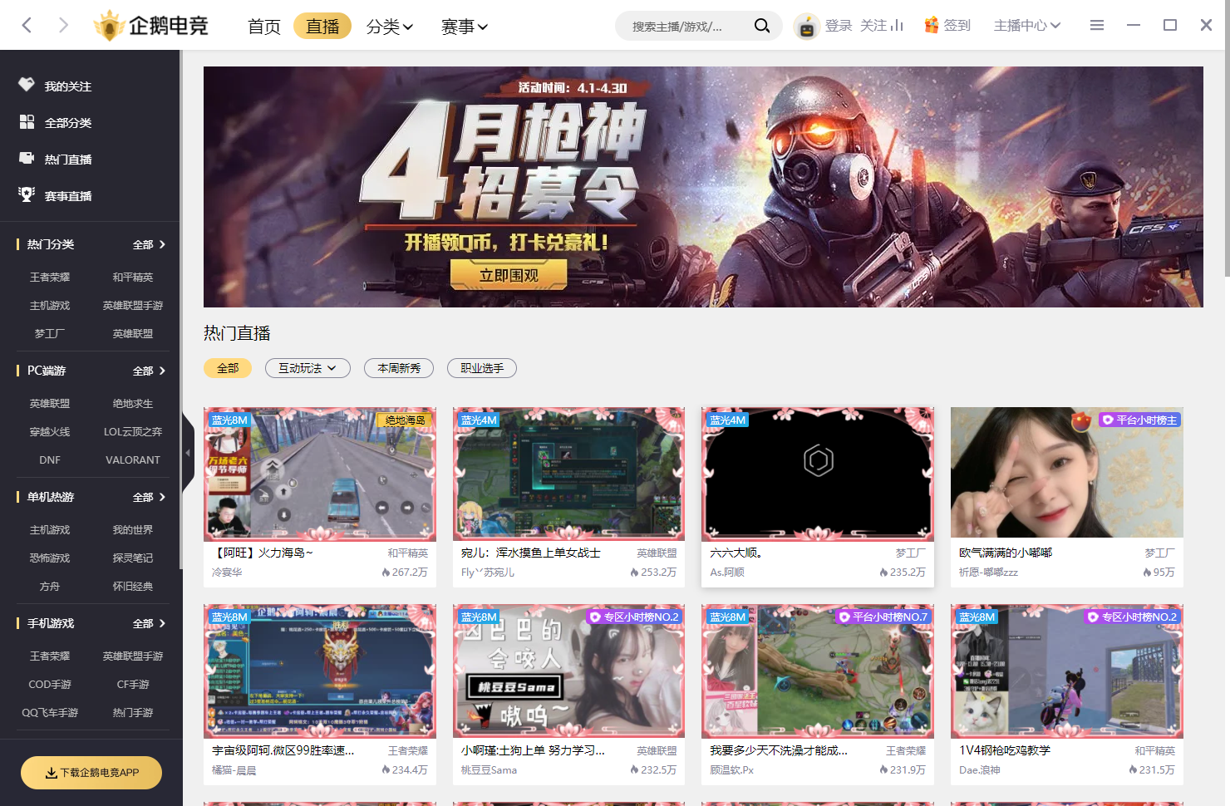Click the 平台小时榜主 badge
1230x806 pixels.
point(1140,420)
